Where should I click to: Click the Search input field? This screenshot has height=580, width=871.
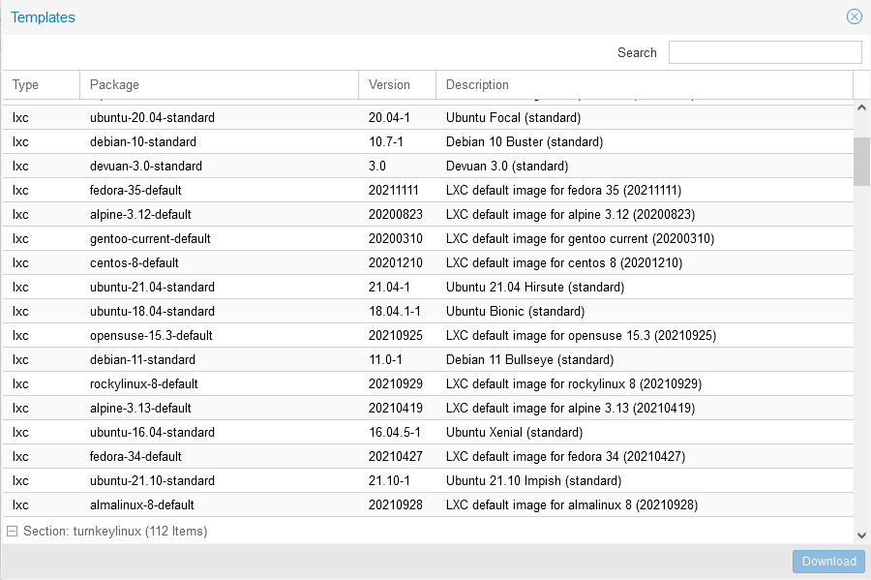tap(765, 52)
